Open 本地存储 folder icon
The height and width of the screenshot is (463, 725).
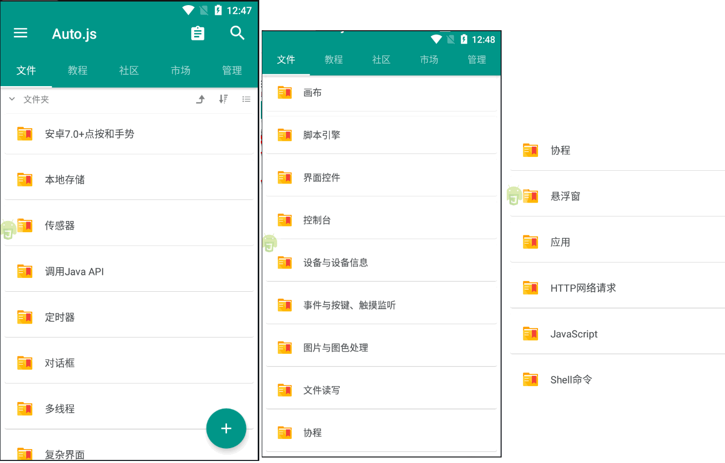(x=25, y=179)
